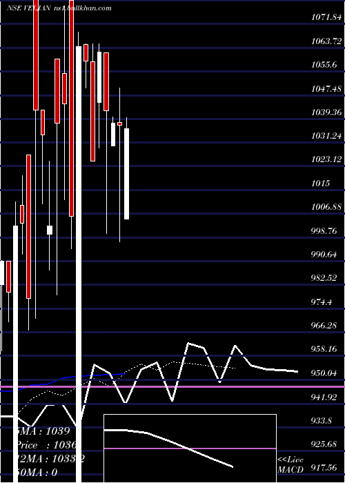Image resolution: width=345 pixels, height=483 pixels.
Task: Click the 1039.36 axis value
Action: (x=326, y=112)
